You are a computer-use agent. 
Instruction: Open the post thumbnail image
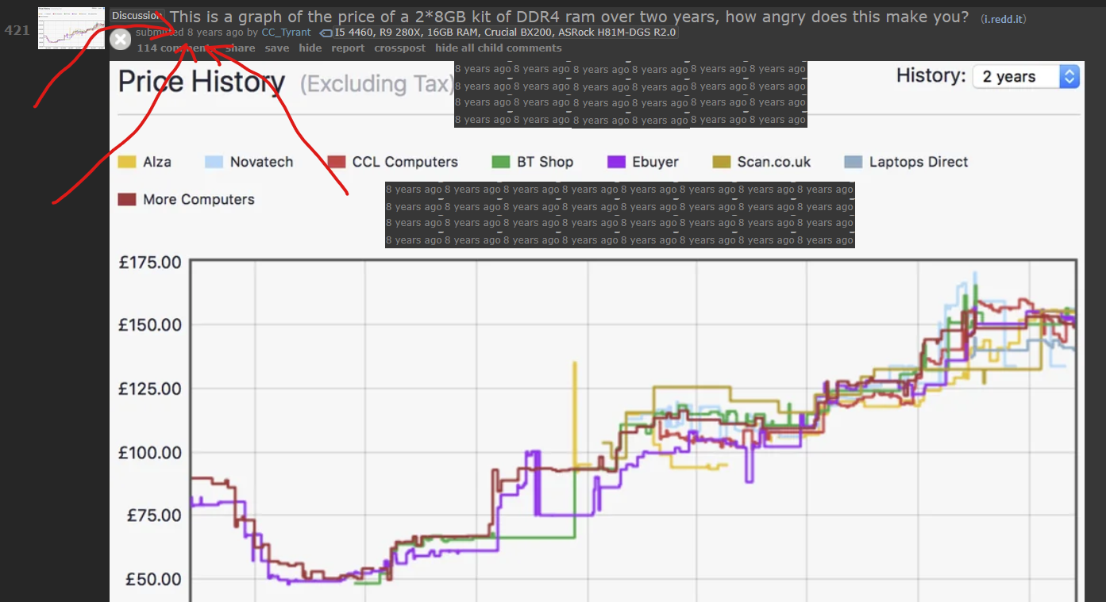(x=71, y=29)
